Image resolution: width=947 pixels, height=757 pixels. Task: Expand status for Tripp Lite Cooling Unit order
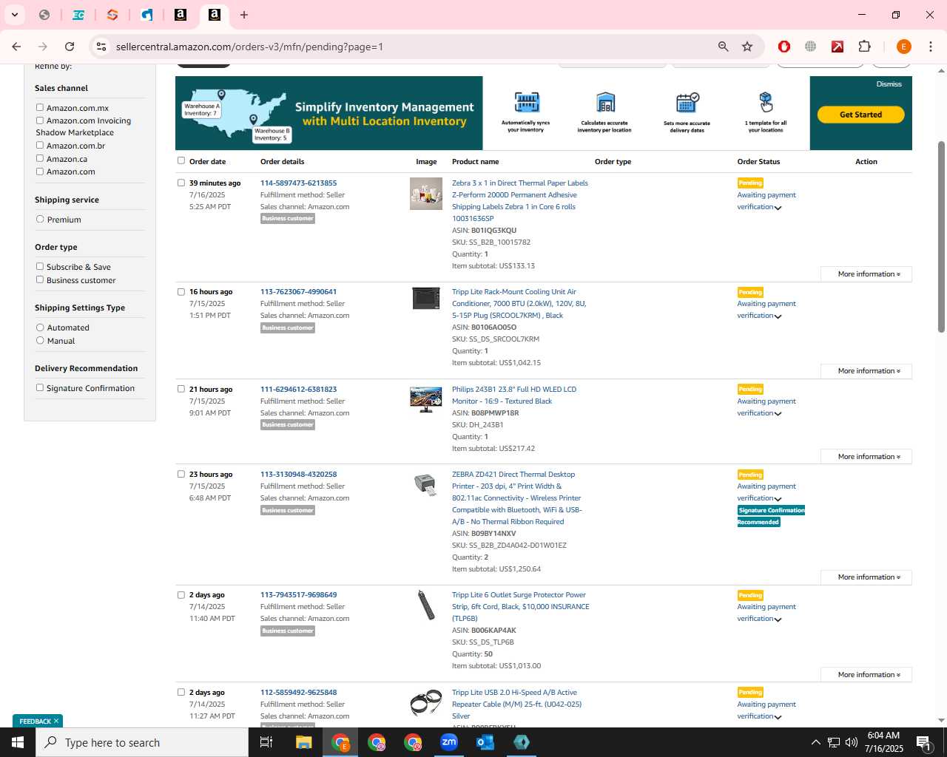point(778,316)
